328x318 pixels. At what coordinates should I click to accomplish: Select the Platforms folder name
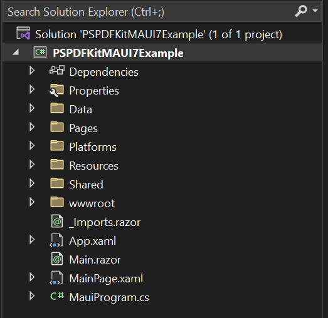(93, 147)
